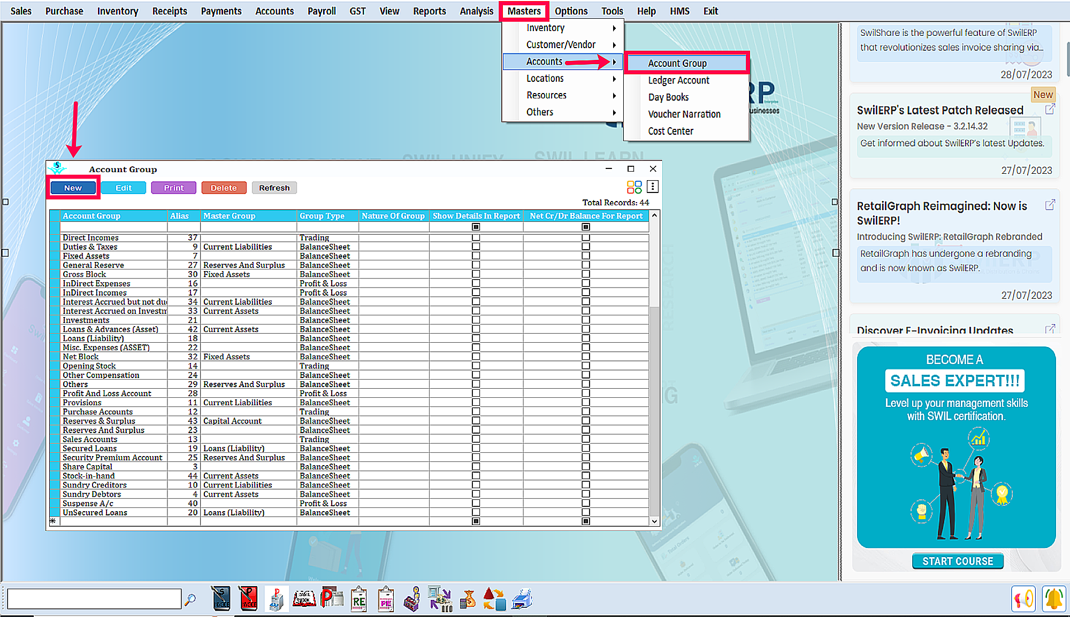
Task: Click the megaphone announcements icon
Action: 1023,598
